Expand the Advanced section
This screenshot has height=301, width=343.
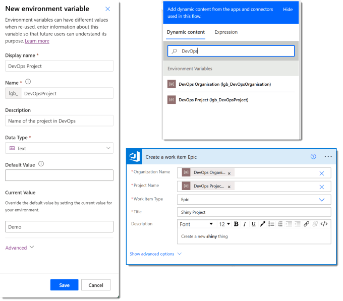20,248
